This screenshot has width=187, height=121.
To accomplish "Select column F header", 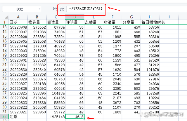I will tap(112, 17).
